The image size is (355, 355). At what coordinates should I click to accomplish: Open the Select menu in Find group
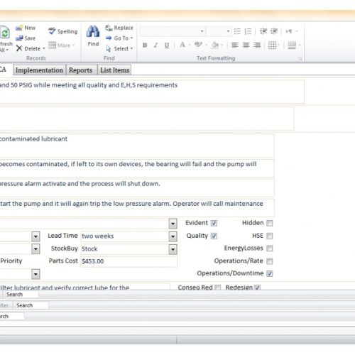119,48
